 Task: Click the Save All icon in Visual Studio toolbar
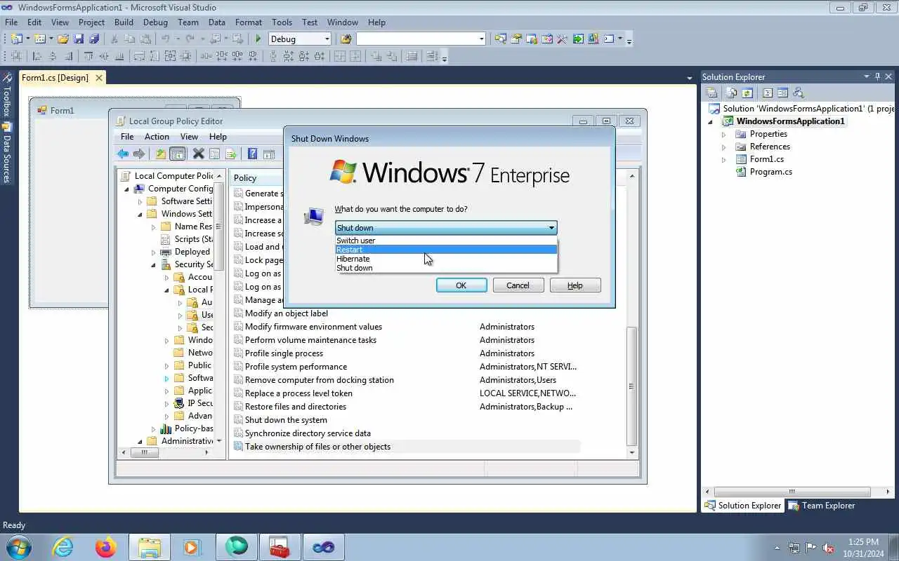point(93,39)
